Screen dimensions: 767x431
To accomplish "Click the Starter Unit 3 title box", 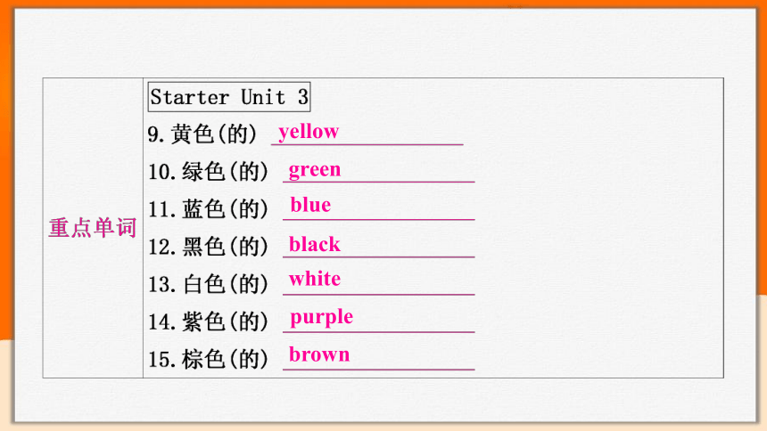I will click(x=229, y=97).
